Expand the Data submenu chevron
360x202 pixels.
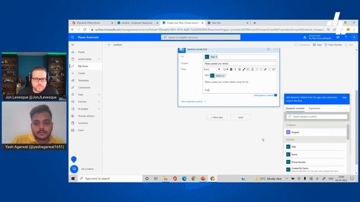click(x=99, y=95)
